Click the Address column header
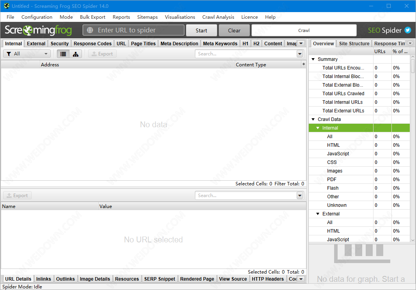 click(x=137, y=64)
